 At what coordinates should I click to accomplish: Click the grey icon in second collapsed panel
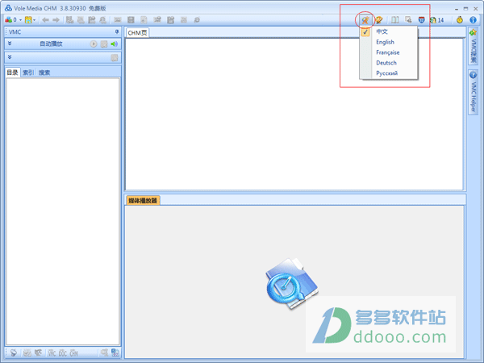click(115, 58)
